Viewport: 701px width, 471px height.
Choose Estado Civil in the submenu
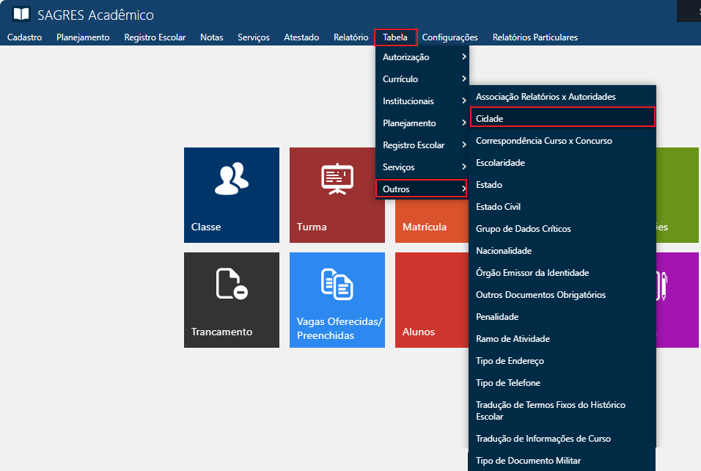498,207
